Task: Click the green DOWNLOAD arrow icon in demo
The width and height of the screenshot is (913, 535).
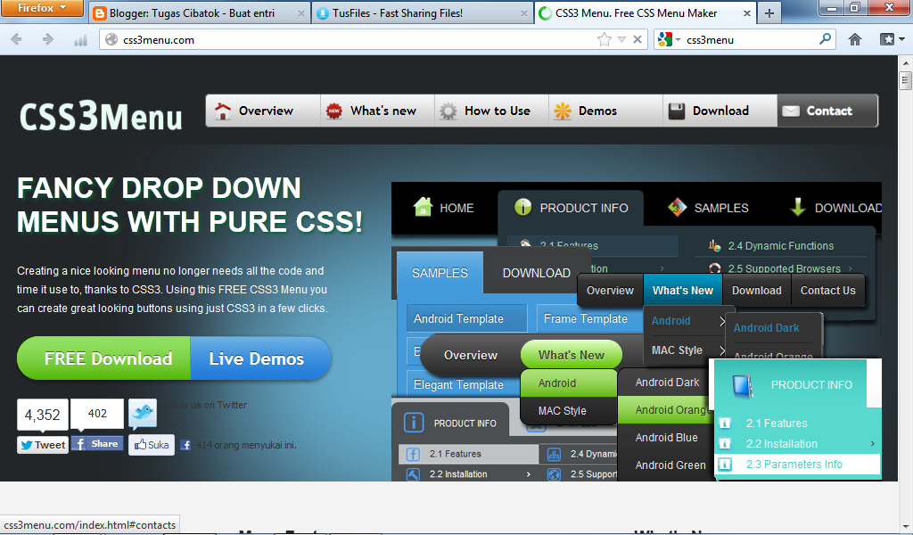Action: (798, 207)
